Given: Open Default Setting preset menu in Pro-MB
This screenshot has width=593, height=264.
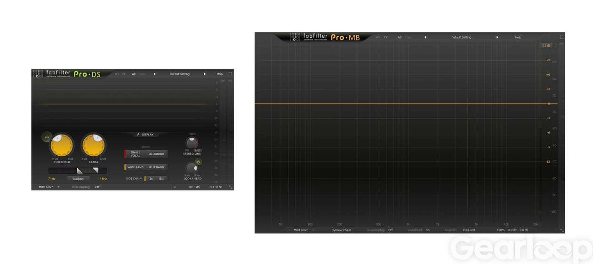Looking at the screenshot, I should click(461, 37).
